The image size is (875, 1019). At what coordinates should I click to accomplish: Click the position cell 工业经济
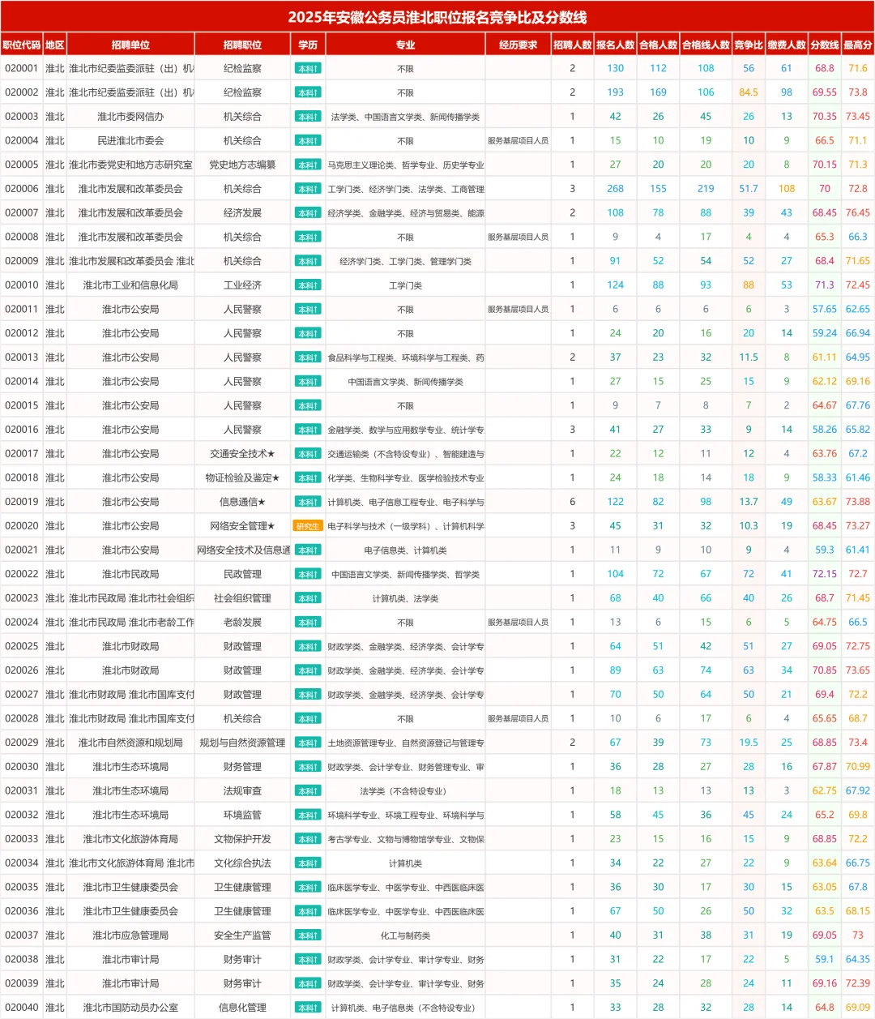pyautogui.click(x=242, y=285)
